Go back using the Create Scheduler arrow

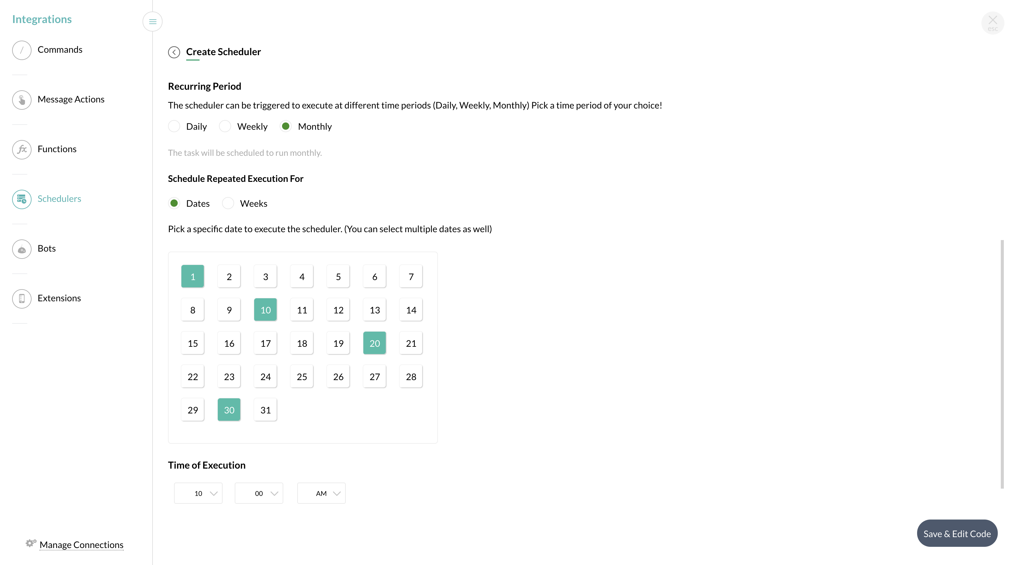[174, 52]
